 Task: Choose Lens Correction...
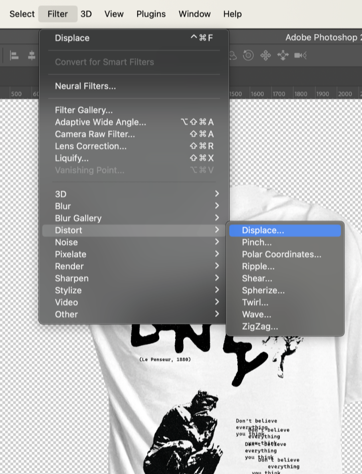coord(134,146)
